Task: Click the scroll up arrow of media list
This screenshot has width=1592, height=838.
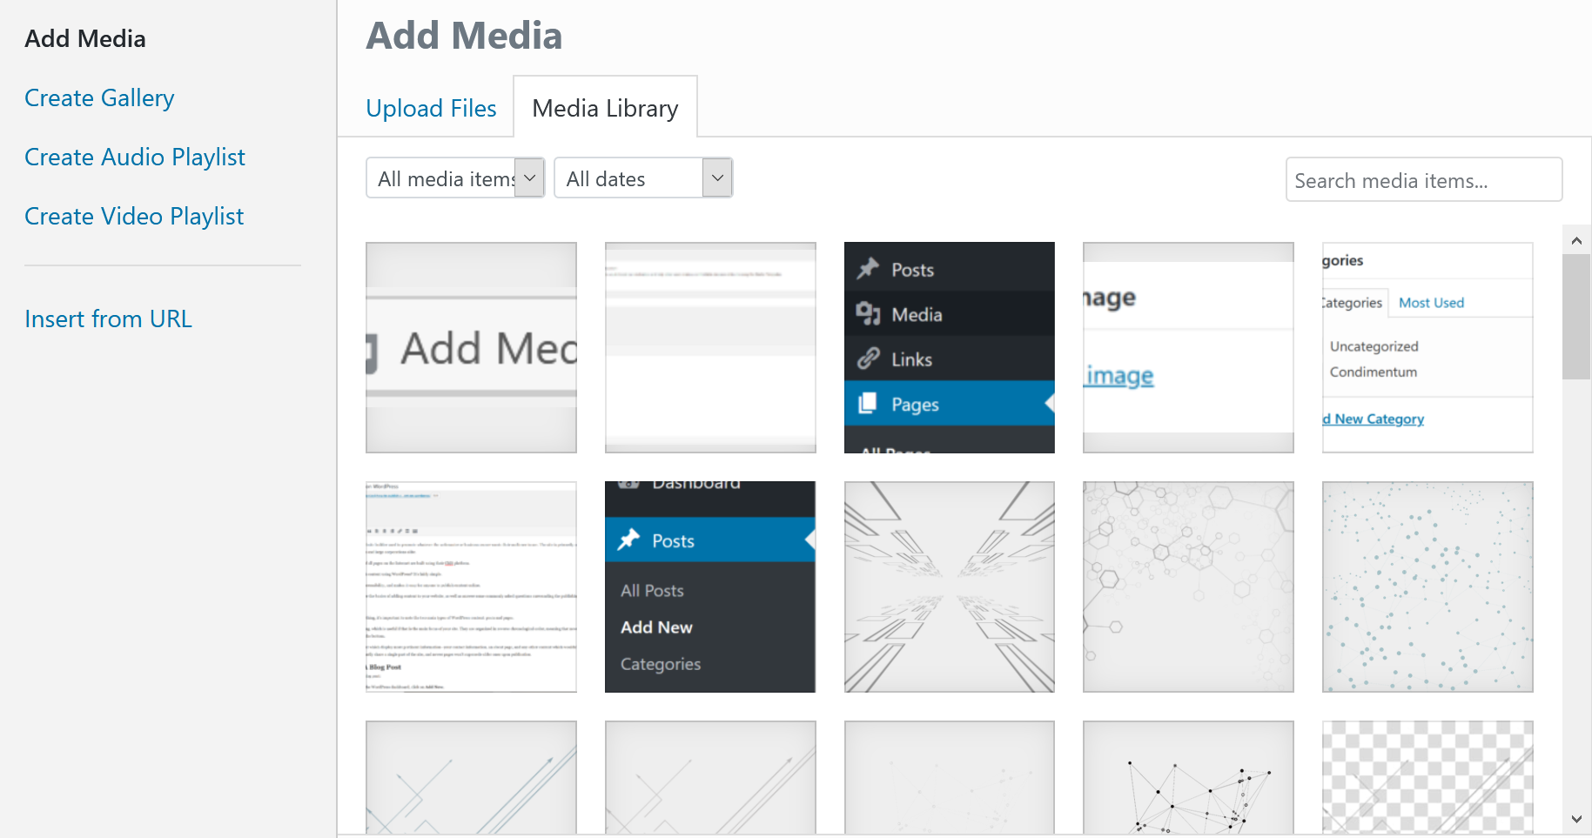Action: (1576, 240)
